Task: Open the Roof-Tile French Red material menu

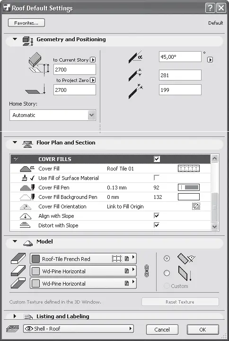Action: [x=83, y=259]
